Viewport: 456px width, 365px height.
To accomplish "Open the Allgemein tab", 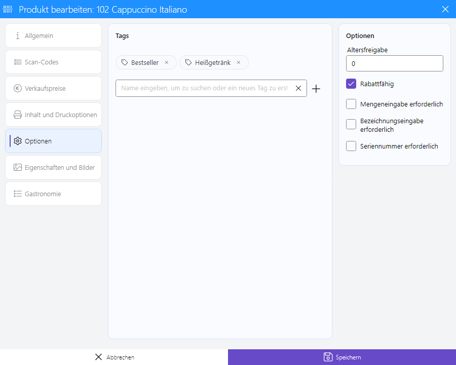I will tap(54, 35).
